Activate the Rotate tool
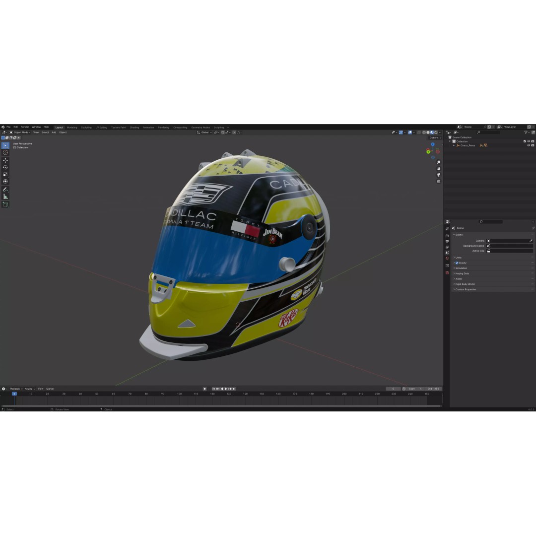The image size is (536, 536). [5, 168]
